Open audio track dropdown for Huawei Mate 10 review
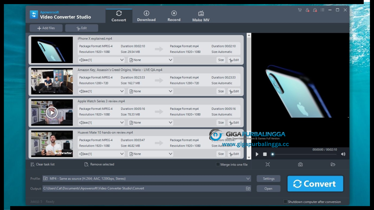The width and height of the screenshot is (374, 210). click(x=101, y=154)
